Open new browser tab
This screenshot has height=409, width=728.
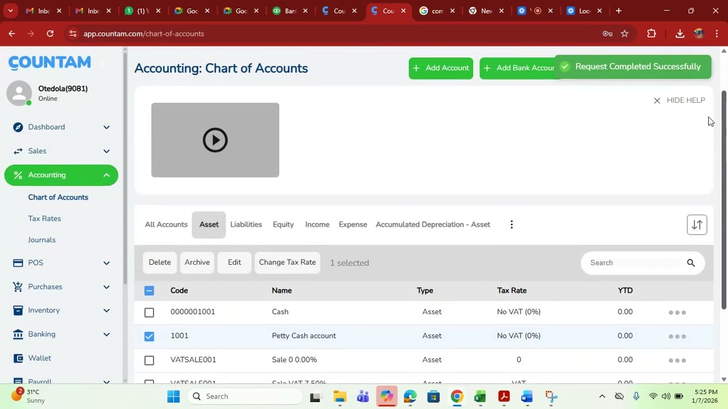[x=618, y=11]
